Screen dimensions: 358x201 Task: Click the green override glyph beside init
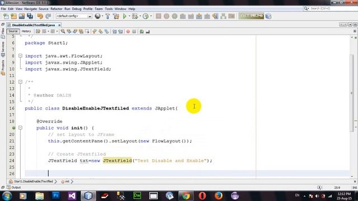coord(13,128)
